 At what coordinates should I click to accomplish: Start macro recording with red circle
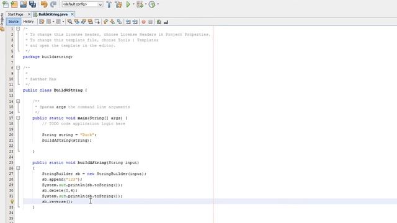point(143,22)
